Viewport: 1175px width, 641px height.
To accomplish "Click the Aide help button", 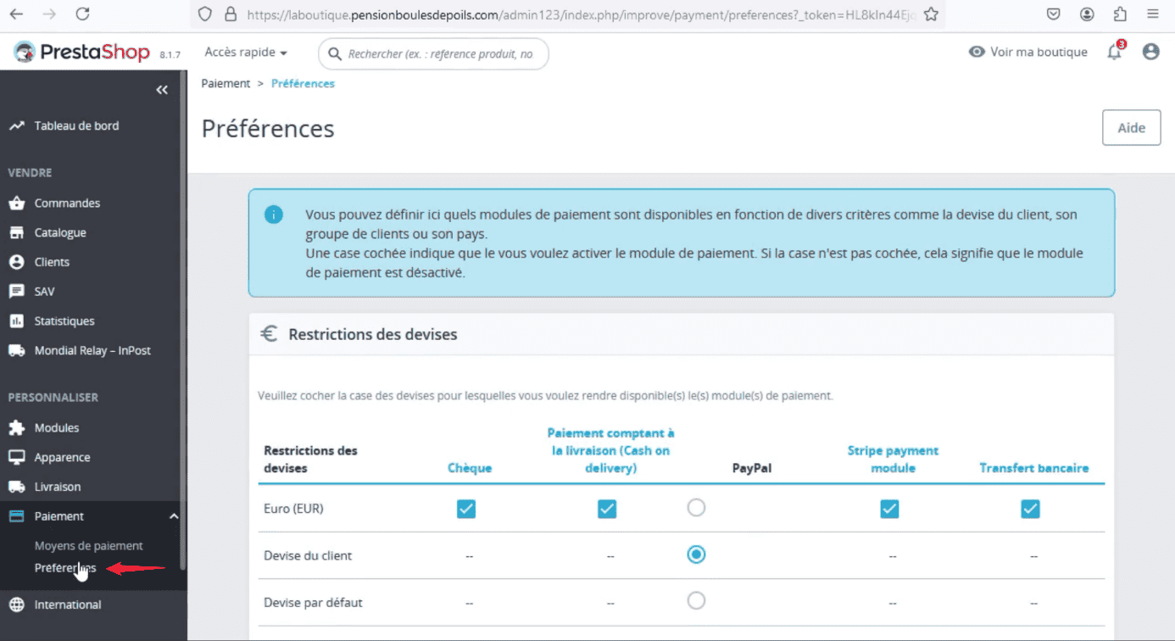I will pyautogui.click(x=1131, y=128).
